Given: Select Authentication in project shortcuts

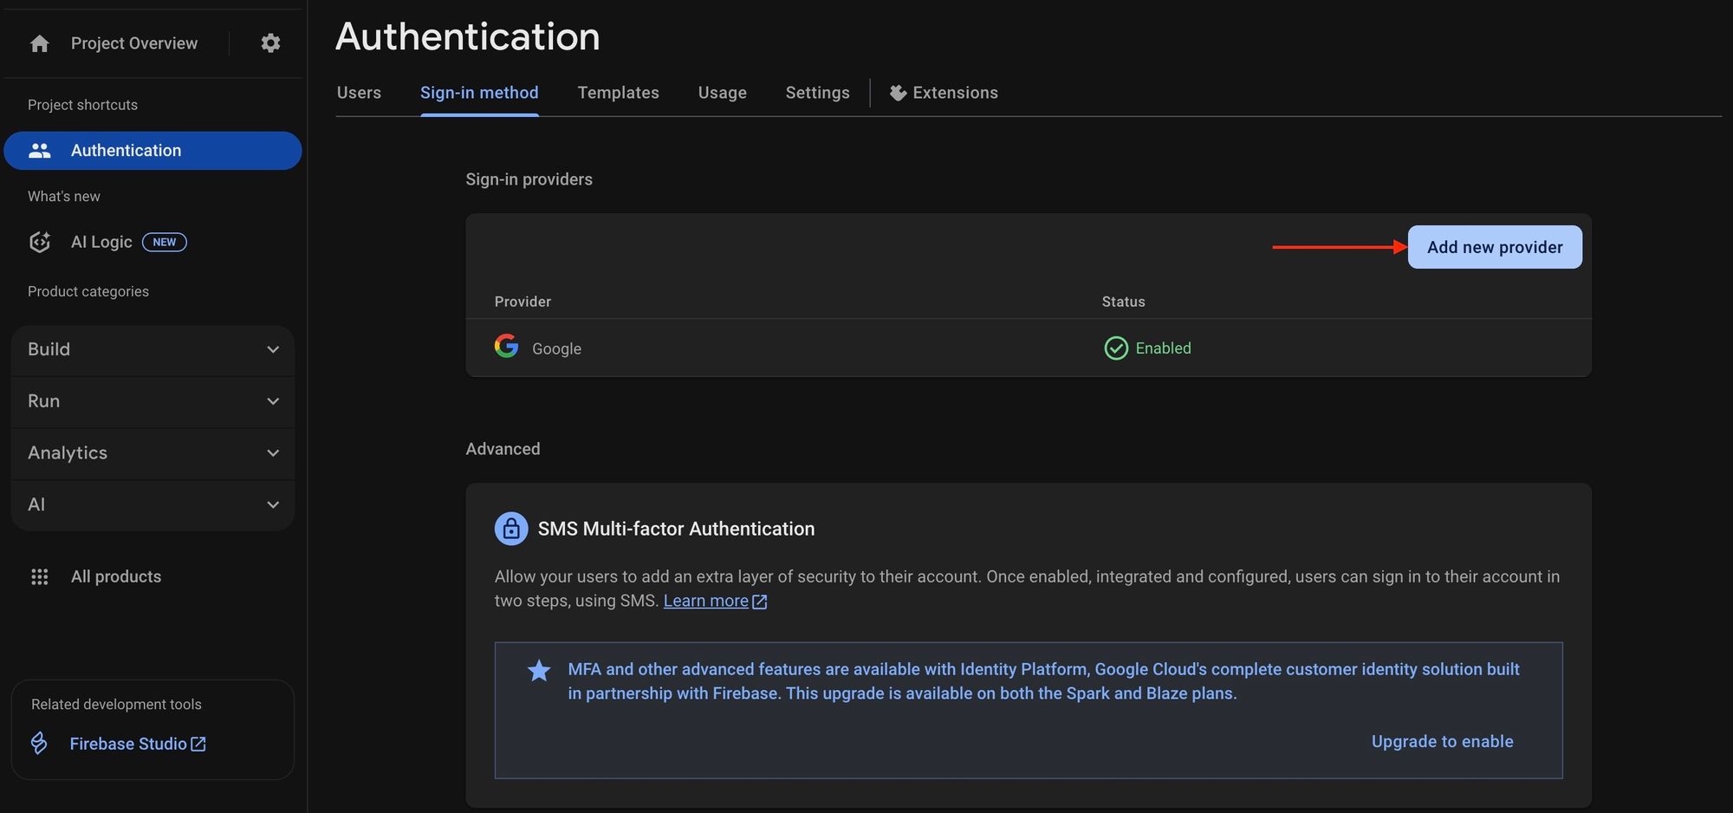Looking at the screenshot, I should (153, 151).
